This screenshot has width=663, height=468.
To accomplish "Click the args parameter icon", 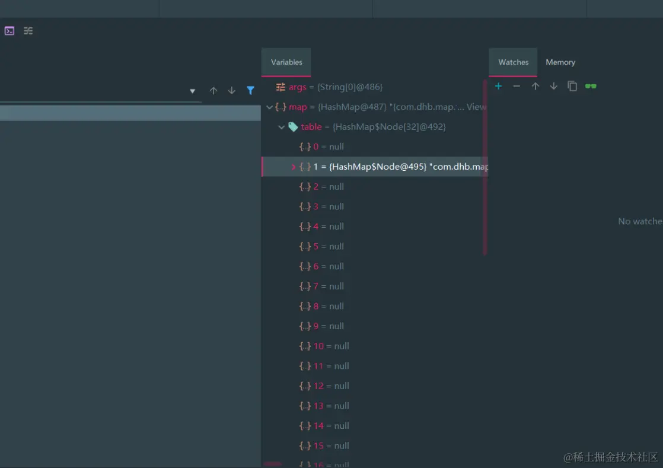I will [280, 87].
